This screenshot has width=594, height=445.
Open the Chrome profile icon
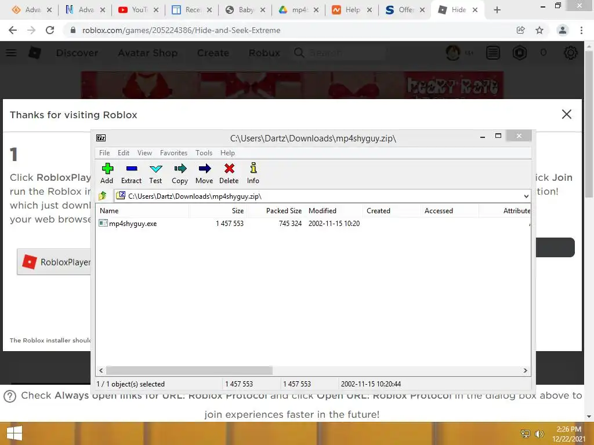563,30
